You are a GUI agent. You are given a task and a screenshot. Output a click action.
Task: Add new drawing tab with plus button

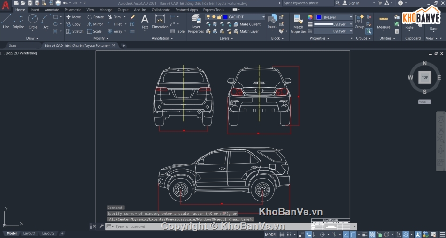point(123,45)
